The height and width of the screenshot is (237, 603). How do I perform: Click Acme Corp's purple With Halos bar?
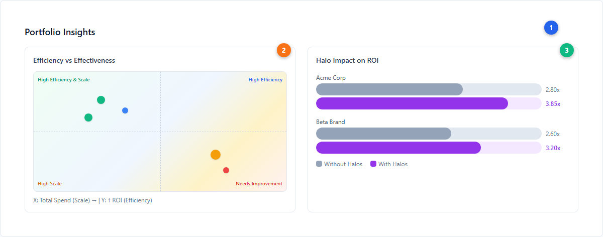tap(412, 103)
